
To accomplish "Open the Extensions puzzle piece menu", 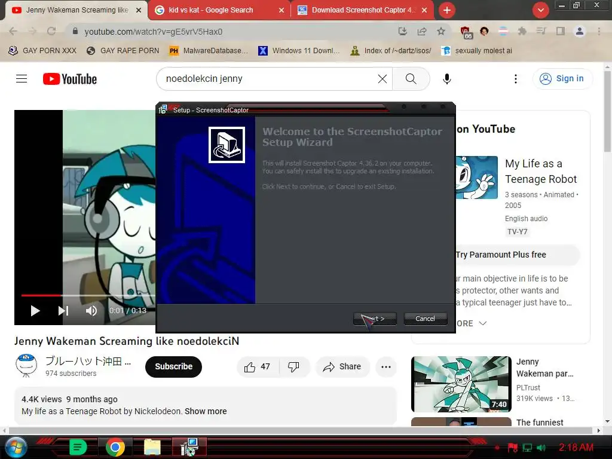I will 522,31.
